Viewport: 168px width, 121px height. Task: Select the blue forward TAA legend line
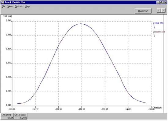click(x=154, y=25)
